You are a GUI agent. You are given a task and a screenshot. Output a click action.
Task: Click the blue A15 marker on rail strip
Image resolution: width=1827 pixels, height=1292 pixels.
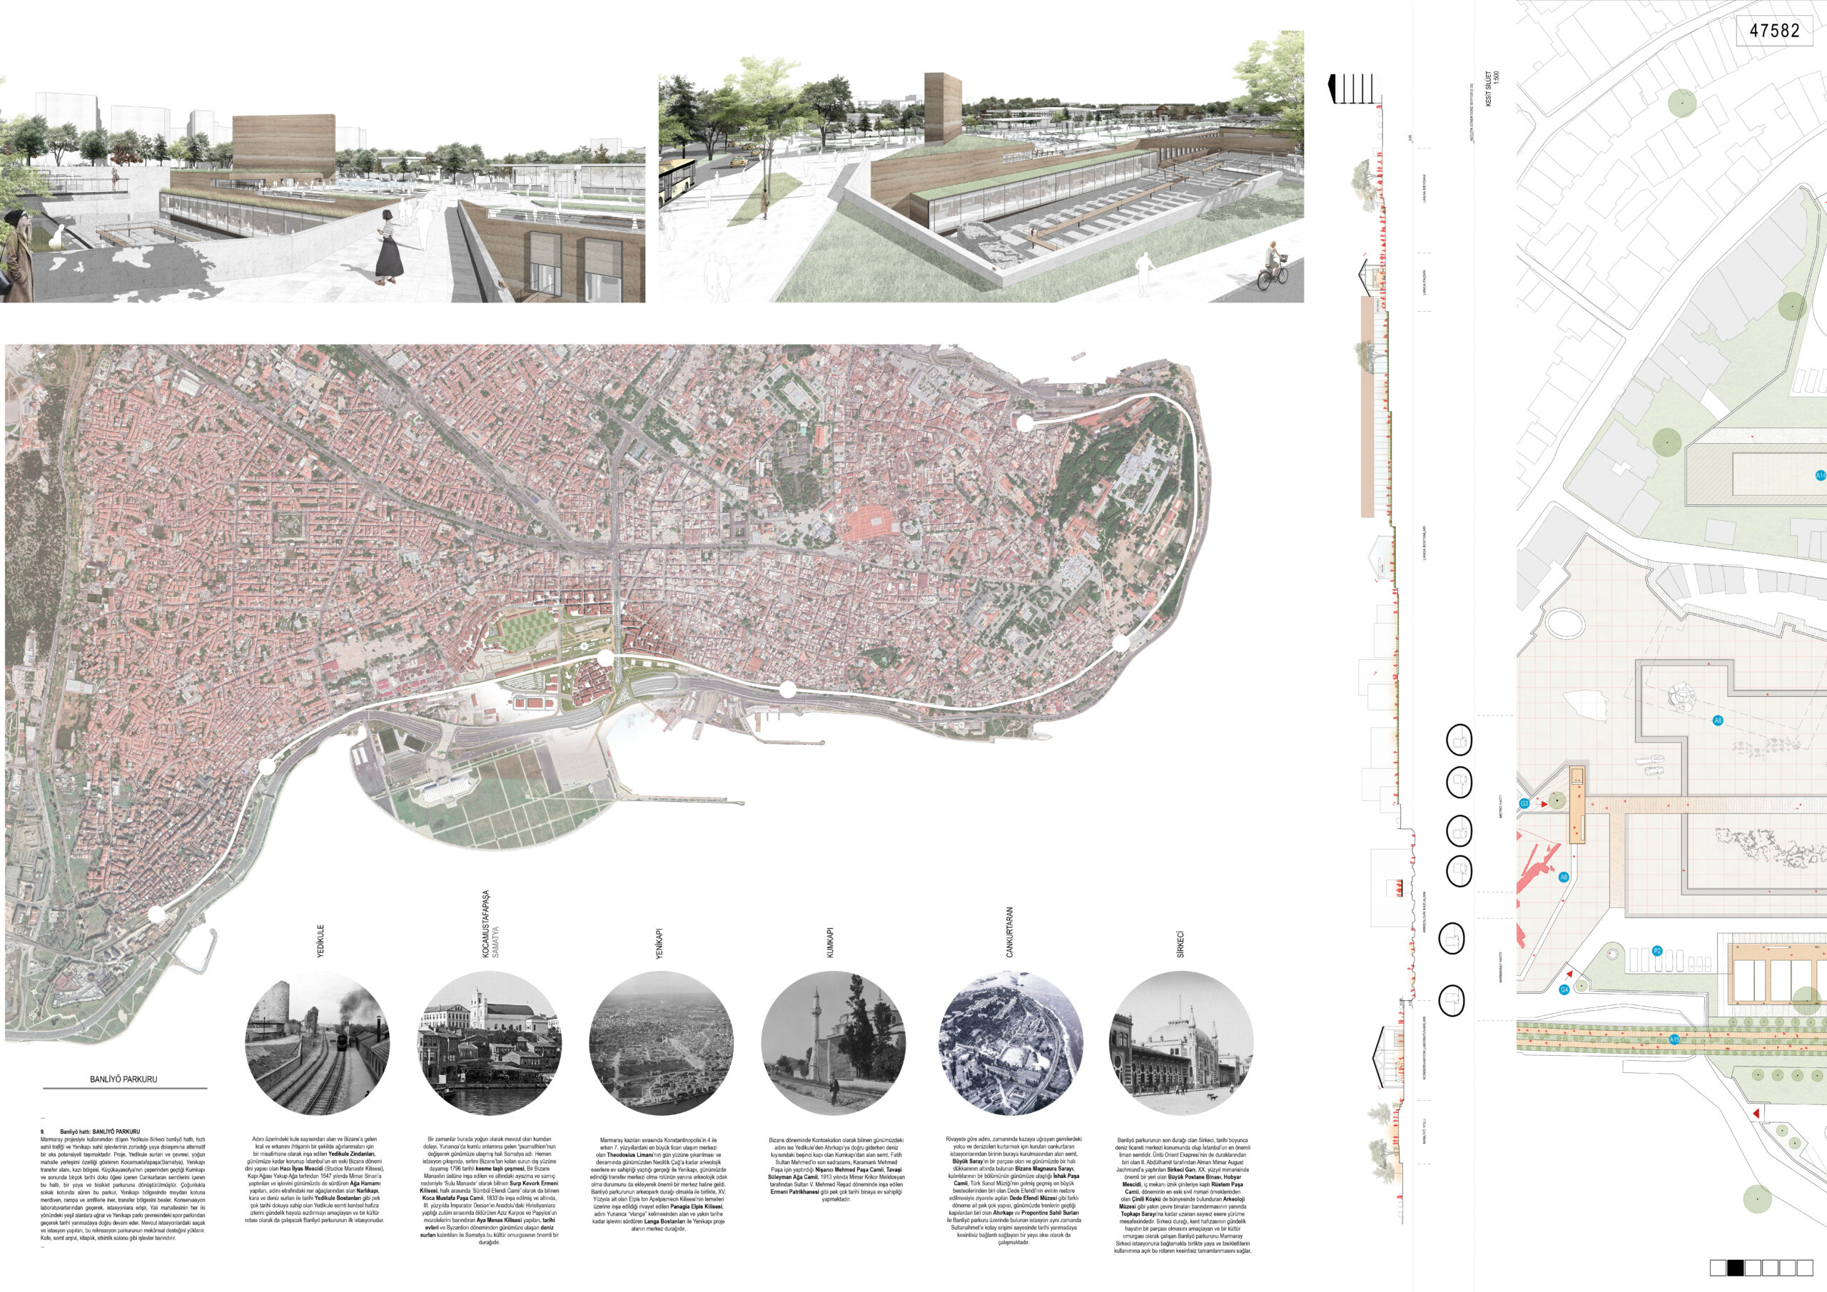pos(1674,1039)
